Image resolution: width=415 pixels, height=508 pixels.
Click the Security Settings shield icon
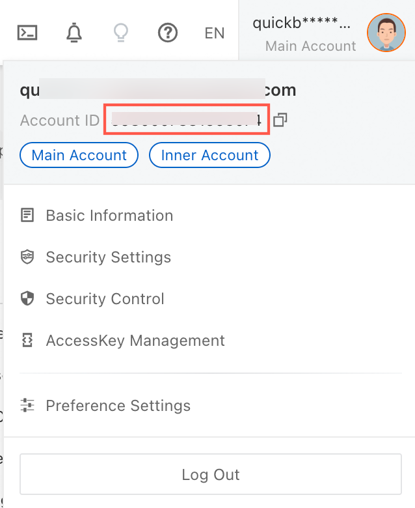[x=27, y=257]
